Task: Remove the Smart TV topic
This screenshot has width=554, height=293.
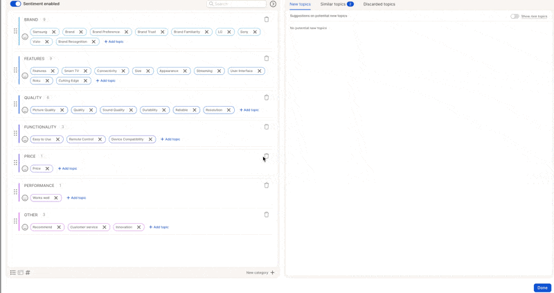Action: pyautogui.click(x=85, y=71)
